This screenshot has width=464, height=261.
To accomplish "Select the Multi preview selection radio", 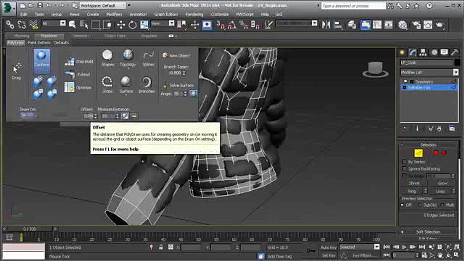I will click(x=443, y=205).
